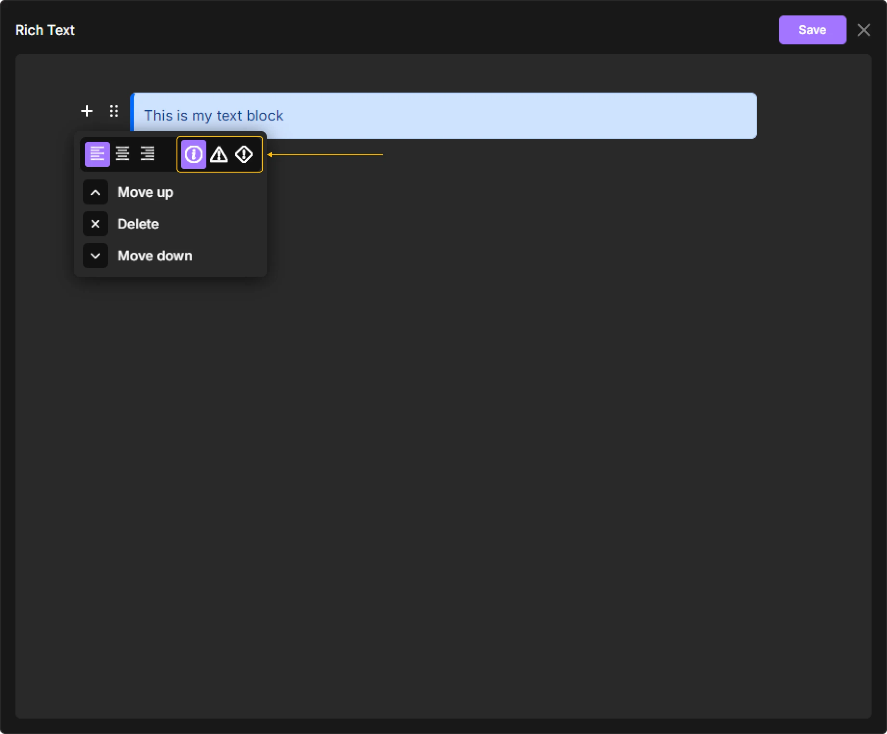Screen dimensions: 887x734
Task: Choose the warning triangle callout style
Action: point(219,154)
